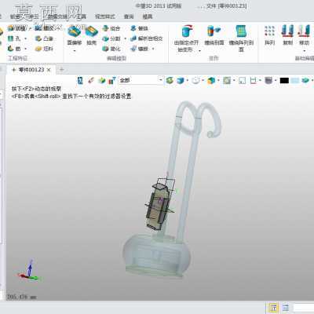Screen dimensions: 314x314
Task: Click the 组合 (Combine) tool
Action: coord(111,28)
